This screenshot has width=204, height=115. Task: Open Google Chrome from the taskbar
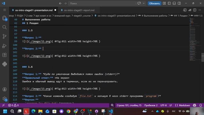pyautogui.click(x=69, y=111)
